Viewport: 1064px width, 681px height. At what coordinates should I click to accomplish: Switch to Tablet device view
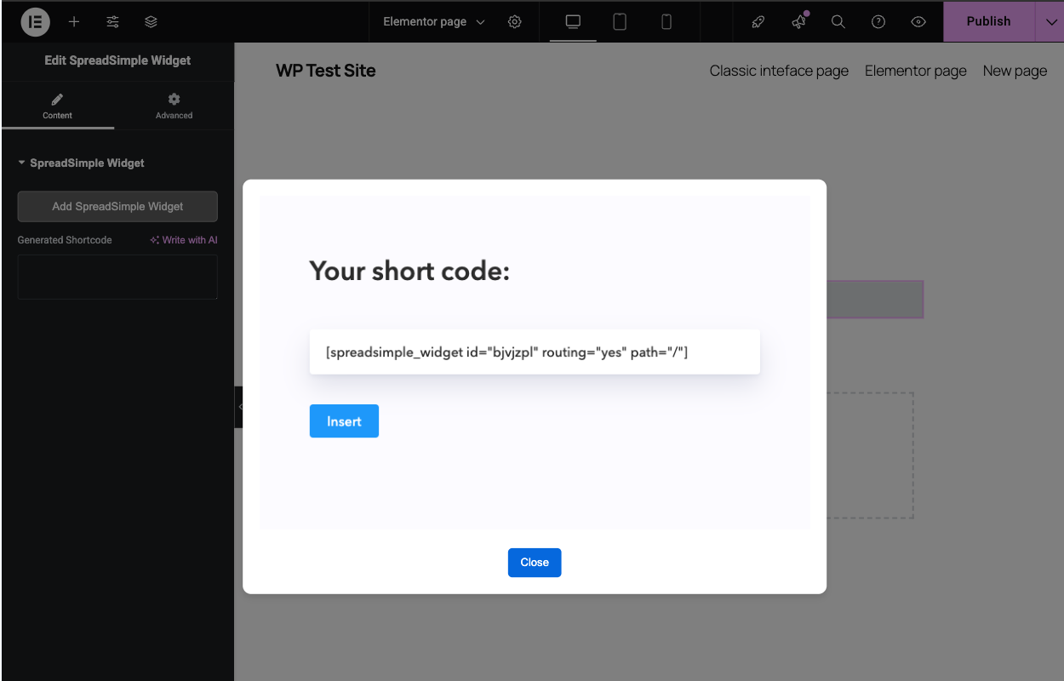(x=620, y=21)
